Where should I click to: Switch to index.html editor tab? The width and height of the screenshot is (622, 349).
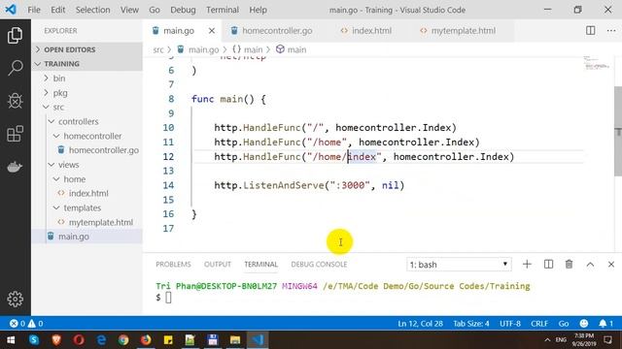[371, 30]
